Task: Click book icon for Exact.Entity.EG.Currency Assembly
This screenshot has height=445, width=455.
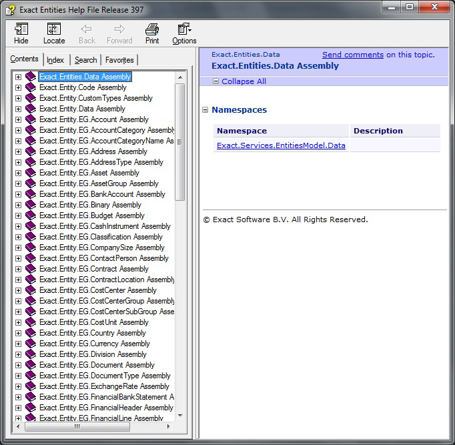Action: click(31, 344)
